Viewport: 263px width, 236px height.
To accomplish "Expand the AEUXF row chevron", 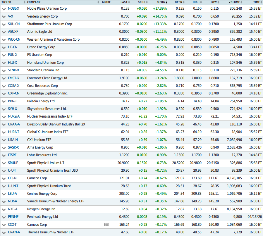I will (x=4, y=32).
